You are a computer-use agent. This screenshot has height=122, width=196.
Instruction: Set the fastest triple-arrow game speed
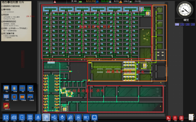tap(193, 24)
